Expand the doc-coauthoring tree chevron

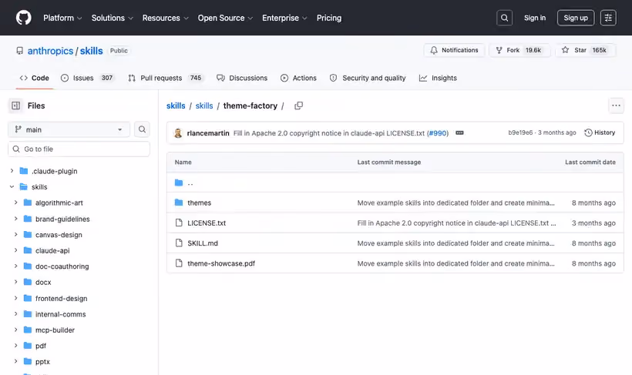click(15, 266)
